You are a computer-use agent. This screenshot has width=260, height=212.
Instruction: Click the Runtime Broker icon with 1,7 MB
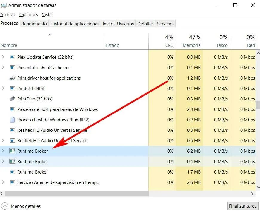pyautogui.click(x=12, y=172)
